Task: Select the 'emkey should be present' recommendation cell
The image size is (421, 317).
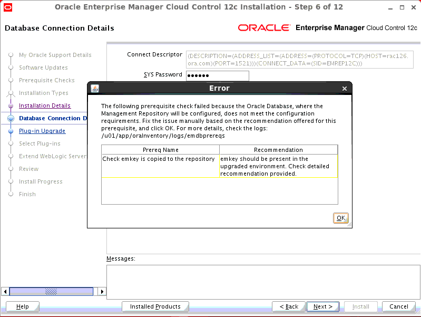Action: [x=278, y=166]
